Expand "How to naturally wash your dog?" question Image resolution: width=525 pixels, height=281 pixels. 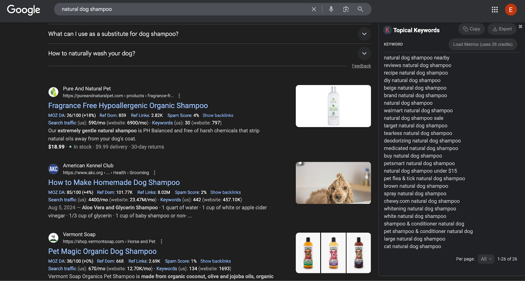pos(364,53)
